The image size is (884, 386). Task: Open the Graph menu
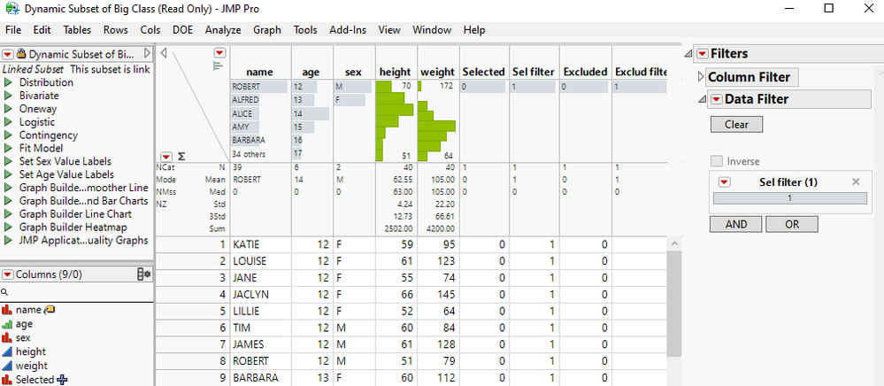(x=267, y=30)
